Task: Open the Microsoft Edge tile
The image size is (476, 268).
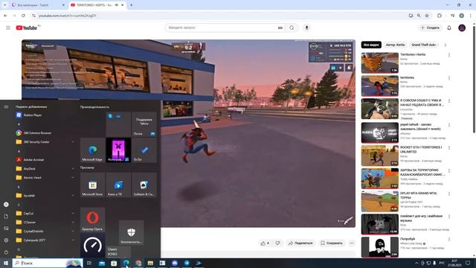Action: (92, 150)
